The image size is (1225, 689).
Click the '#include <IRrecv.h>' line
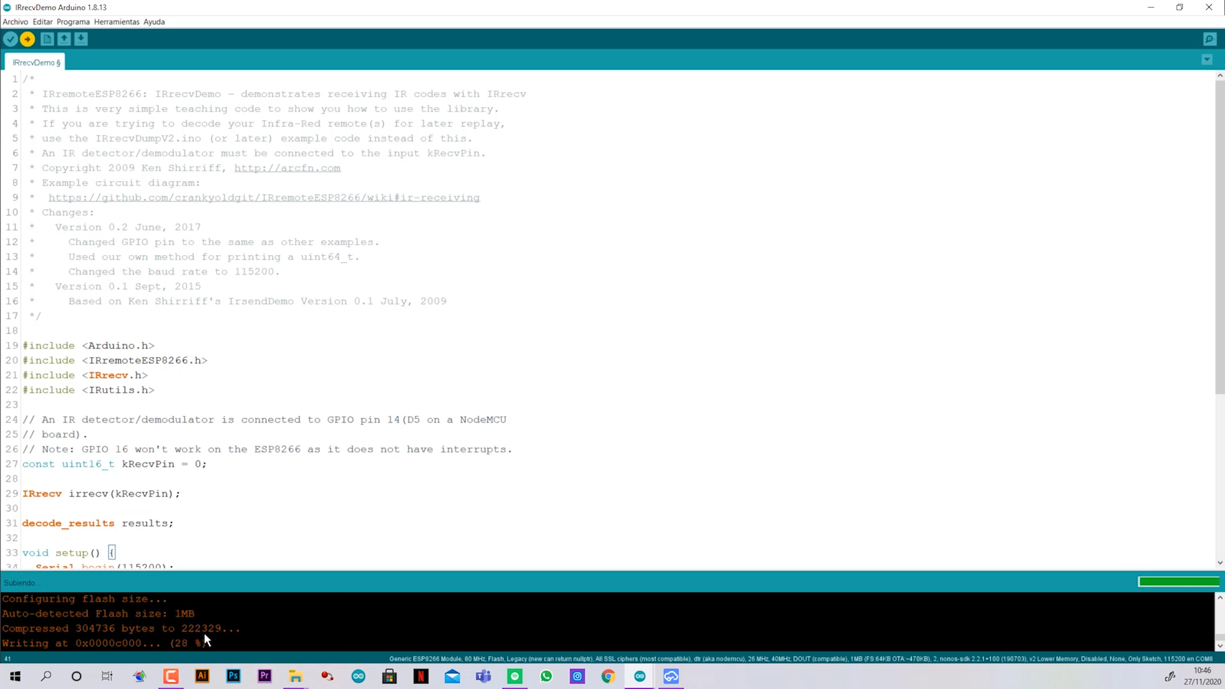pyautogui.click(x=85, y=376)
